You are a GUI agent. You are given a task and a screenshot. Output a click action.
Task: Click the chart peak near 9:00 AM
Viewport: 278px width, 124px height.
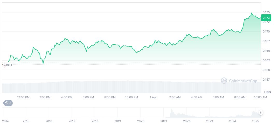tap(251, 13)
